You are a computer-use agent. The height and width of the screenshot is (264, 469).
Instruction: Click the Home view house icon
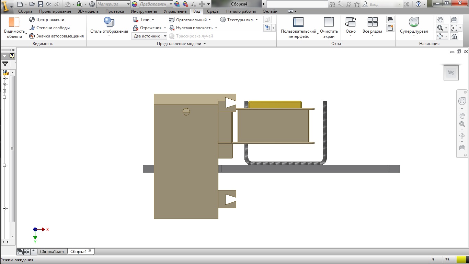pos(454,36)
